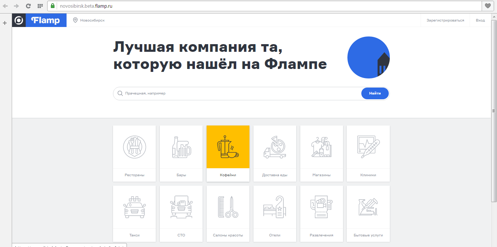Click the Кофейни label
Viewport: 497px width, 247px height.
click(228, 175)
